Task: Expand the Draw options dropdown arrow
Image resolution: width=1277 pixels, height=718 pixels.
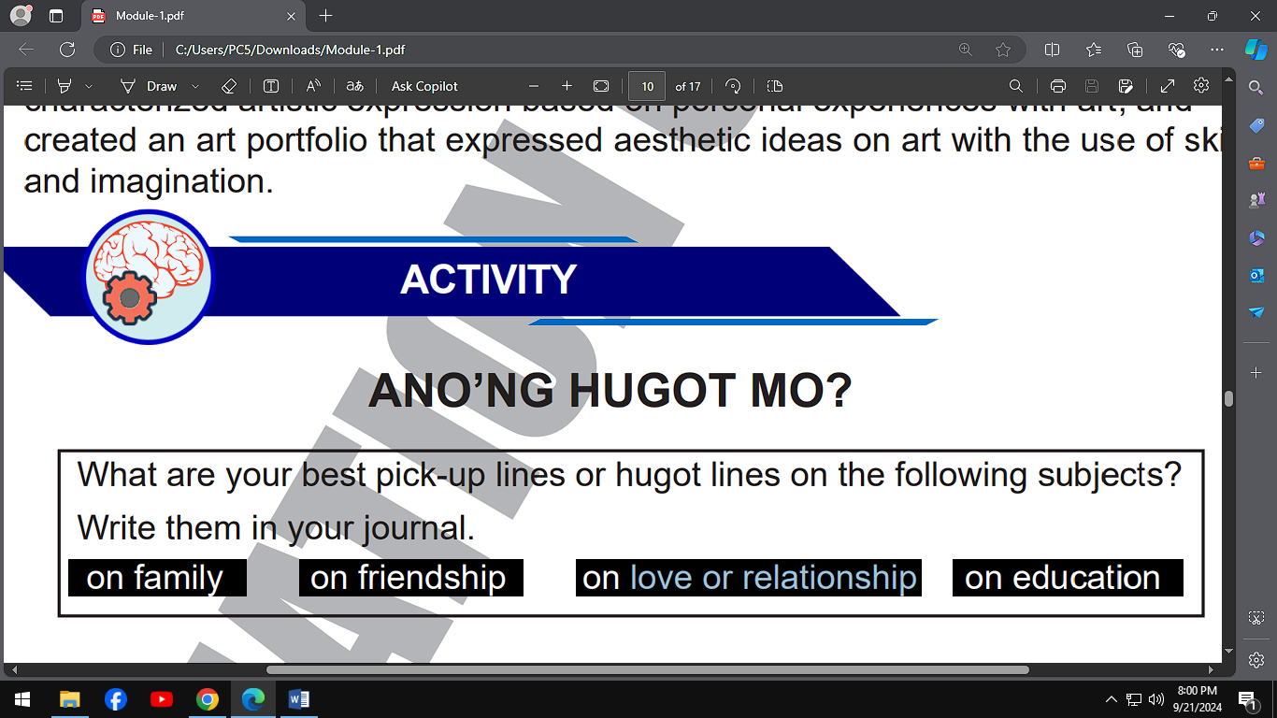Action: (194, 86)
